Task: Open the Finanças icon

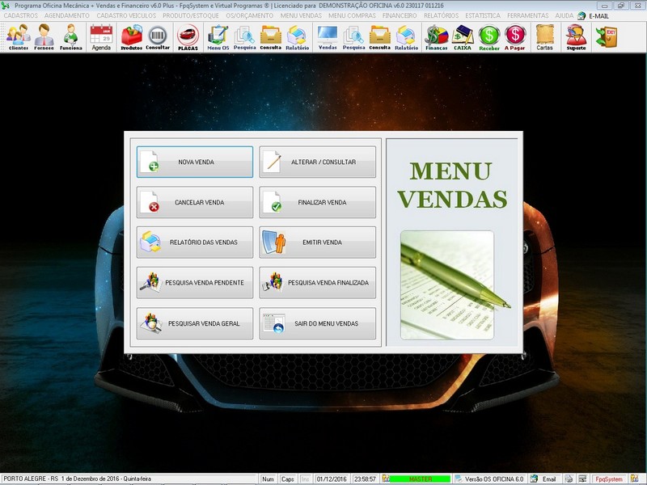Action: pos(437,37)
